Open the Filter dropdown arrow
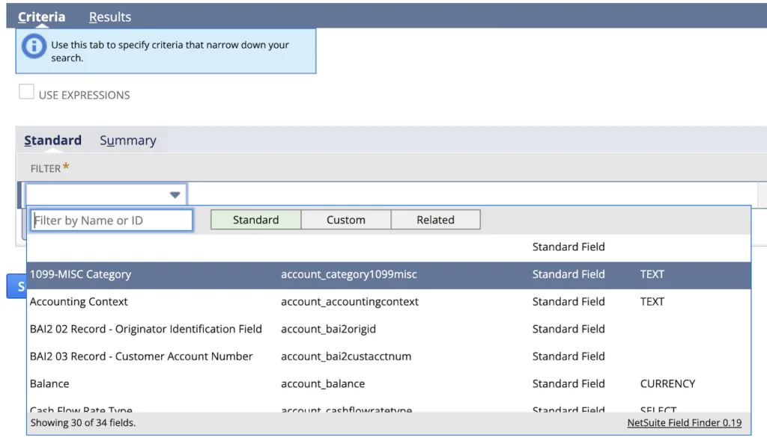Image resolution: width=767 pixels, height=438 pixels. click(175, 195)
